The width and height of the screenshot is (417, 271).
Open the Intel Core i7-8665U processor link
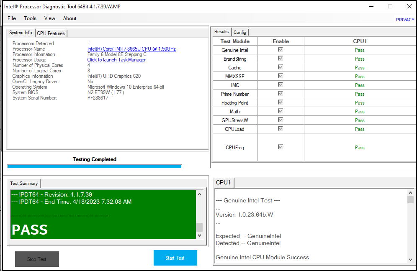[131, 49]
